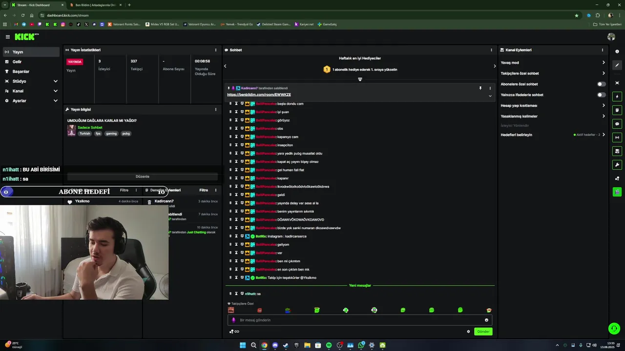Click the Düzenle button in stream info
Viewport: 625px width, 351px height.
[x=143, y=176]
